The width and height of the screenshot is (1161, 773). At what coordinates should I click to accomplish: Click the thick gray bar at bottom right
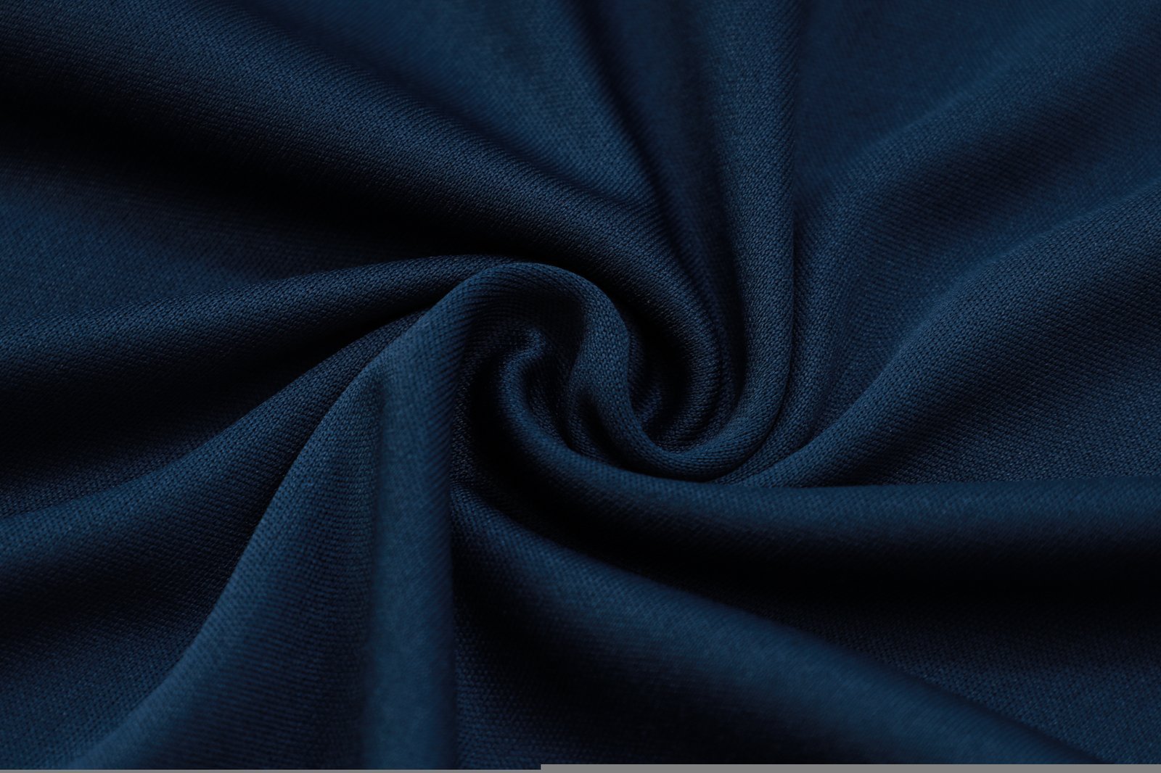[850, 768]
